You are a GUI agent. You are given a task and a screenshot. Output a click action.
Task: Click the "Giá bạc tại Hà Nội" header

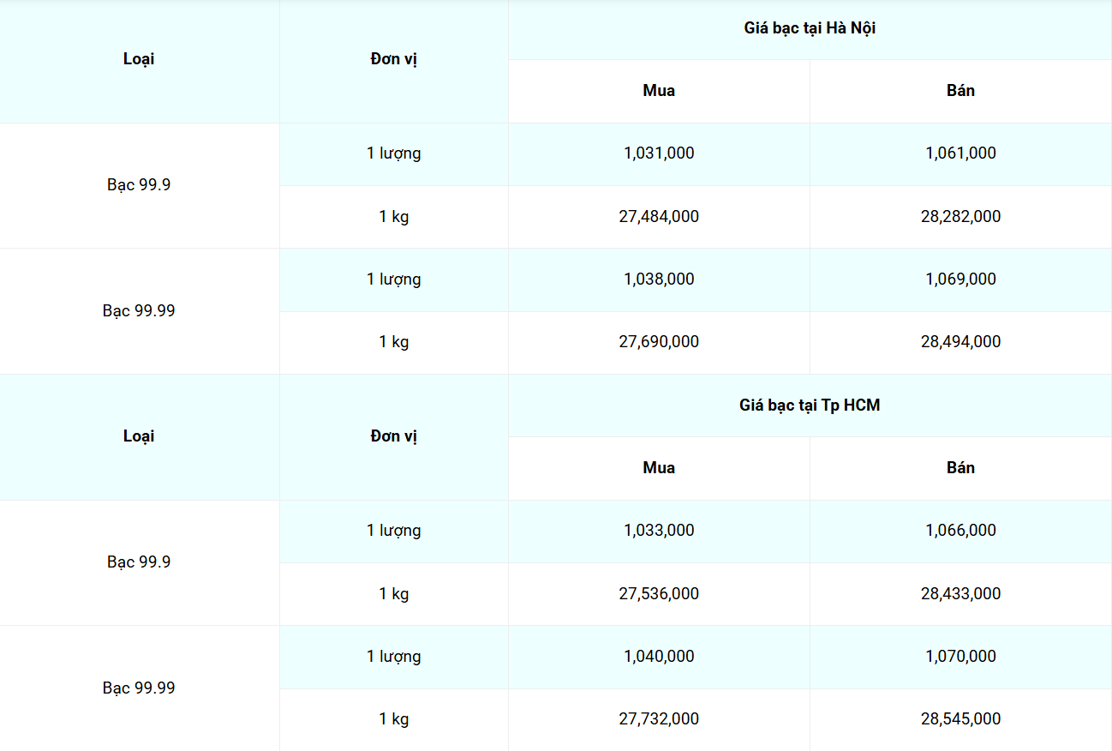point(810,28)
